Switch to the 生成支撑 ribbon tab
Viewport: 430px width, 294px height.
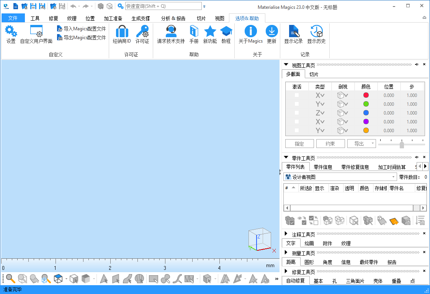point(141,18)
